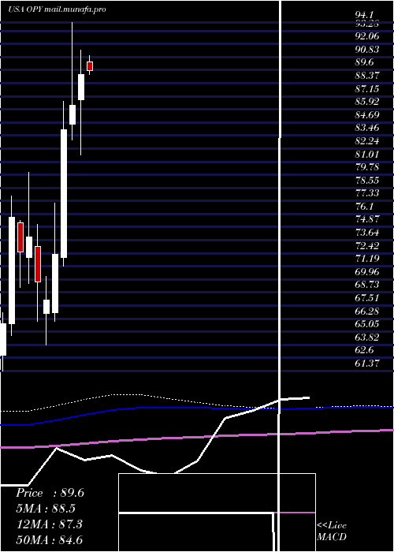Click the 69.96 price level label

tap(367, 272)
